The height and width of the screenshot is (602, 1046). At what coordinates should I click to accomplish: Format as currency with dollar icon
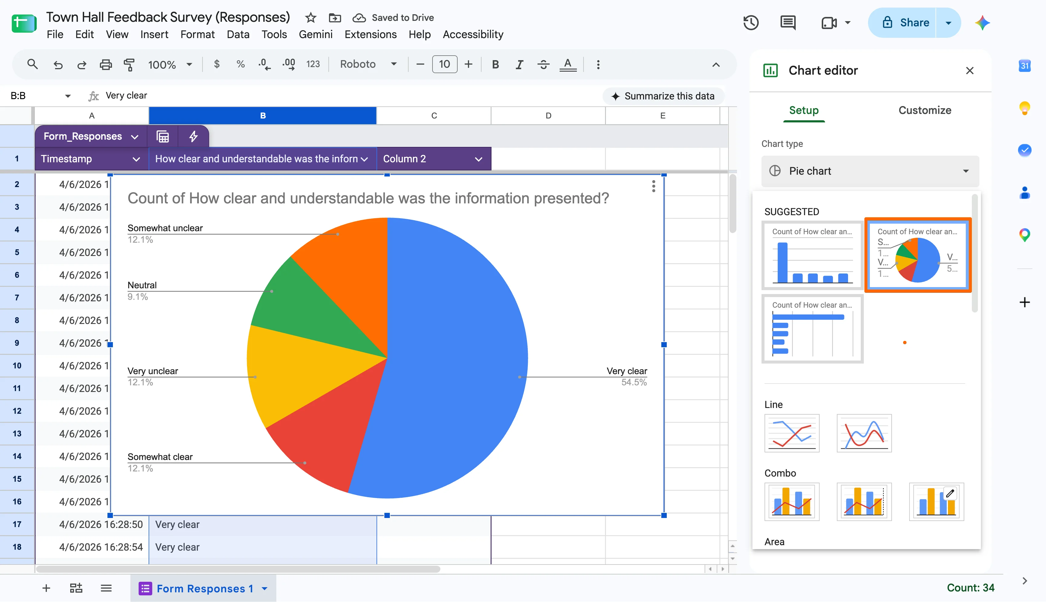[217, 64]
